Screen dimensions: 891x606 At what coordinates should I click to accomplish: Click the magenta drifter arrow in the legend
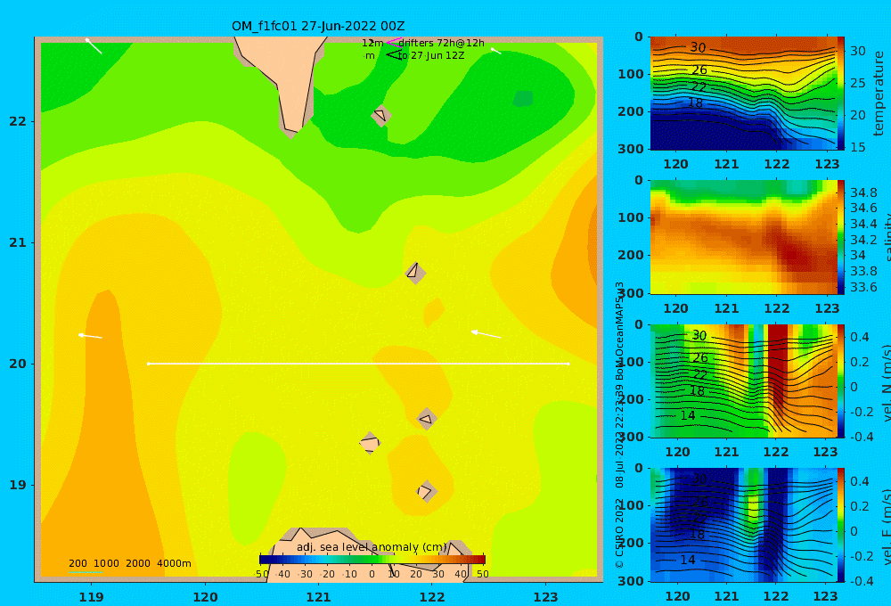point(394,42)
